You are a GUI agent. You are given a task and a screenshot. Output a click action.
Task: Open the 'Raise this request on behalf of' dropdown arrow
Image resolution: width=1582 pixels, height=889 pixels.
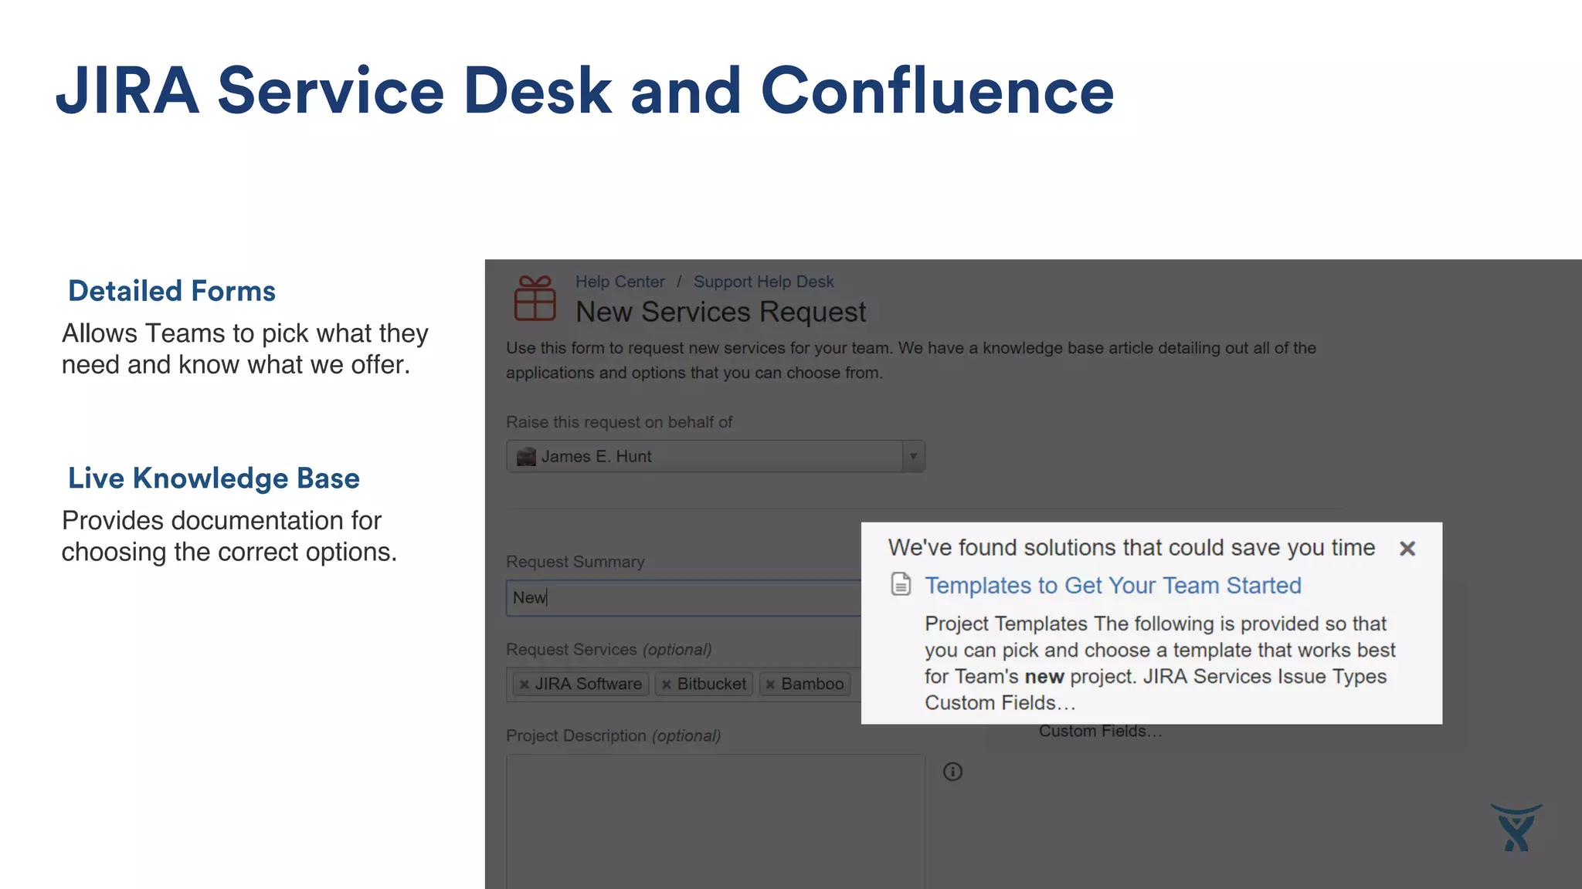pos(913,456)
